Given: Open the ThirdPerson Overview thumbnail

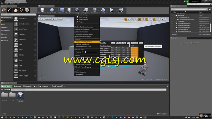Looking at the screenshot, I should [x=20, y=95].
